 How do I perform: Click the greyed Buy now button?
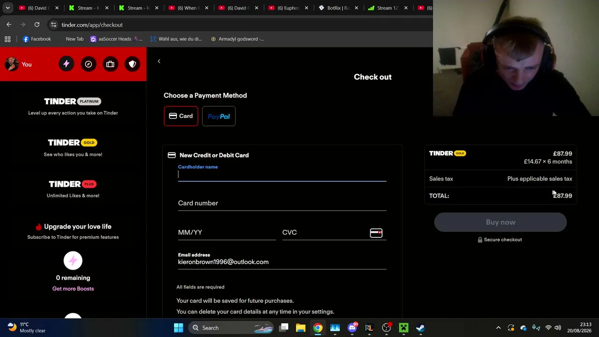pos(500,222)
